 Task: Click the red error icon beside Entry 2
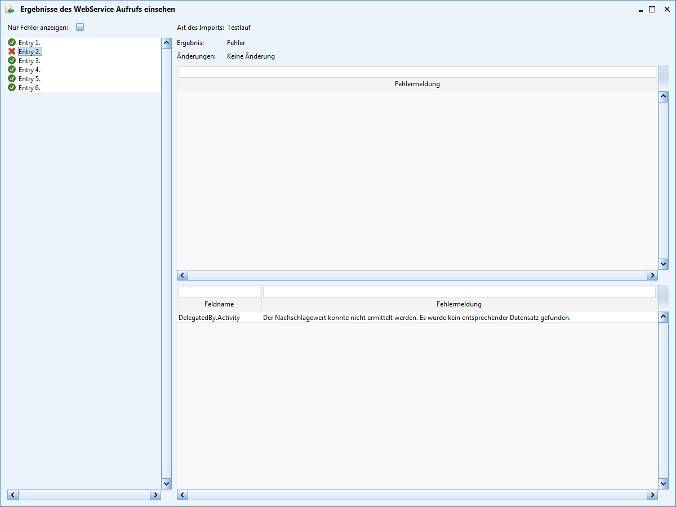pos(12,51)
